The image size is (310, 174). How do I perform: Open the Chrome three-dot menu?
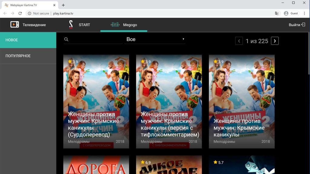point(305,13)
